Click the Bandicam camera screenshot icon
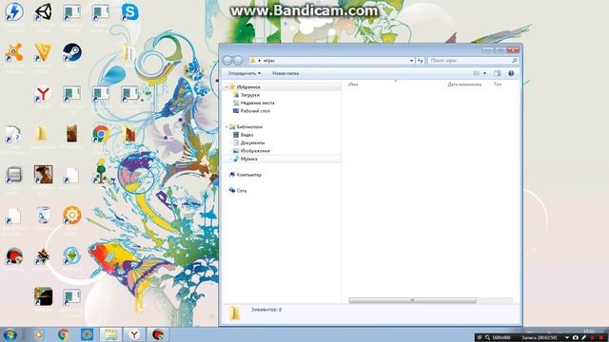The image size is (609, 342). click(576, 338)
